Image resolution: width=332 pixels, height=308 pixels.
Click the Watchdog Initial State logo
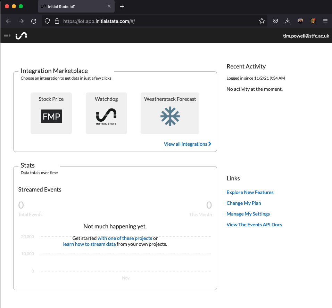[106, 116]
